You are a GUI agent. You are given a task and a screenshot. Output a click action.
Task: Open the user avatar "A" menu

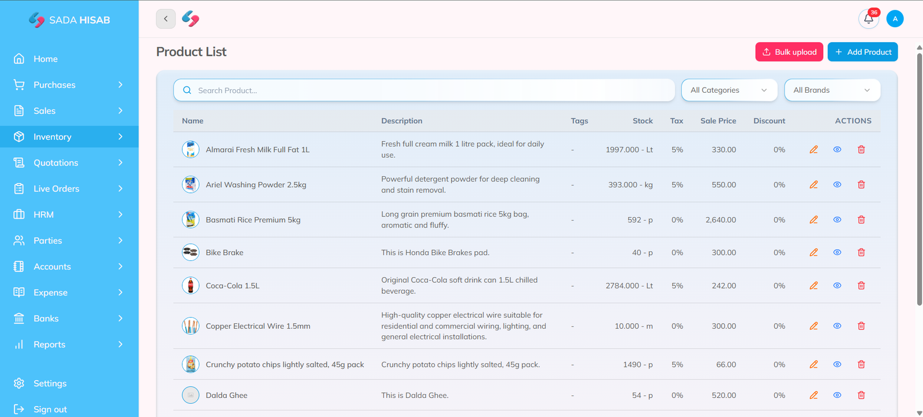click(x=895, y=19)
